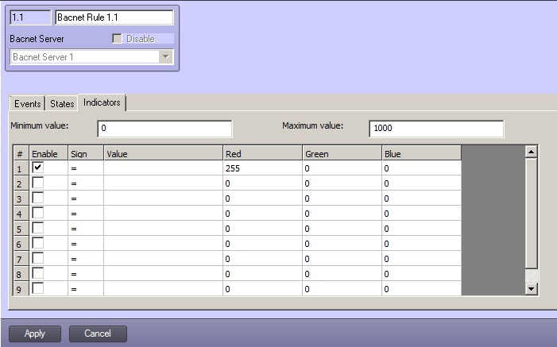Screen dimensions: 557x347
Task: Check the Enable box in row 9
Action: (37, 289)
